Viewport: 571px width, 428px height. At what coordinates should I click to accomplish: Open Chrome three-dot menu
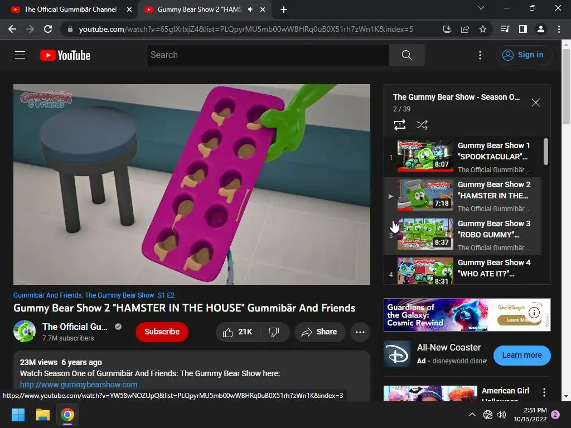coord(559,29)
